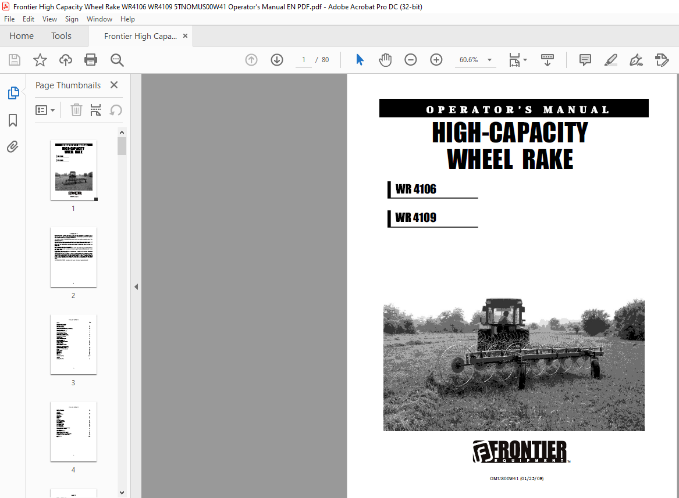679x498 pixels.
Task: Switch to the Home tab
Action: coord(22,36)
